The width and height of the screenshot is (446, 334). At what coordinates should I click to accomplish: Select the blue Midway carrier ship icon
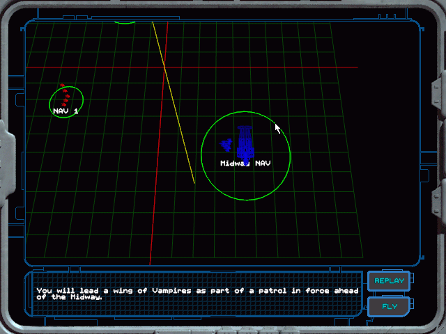coord(245,145)
